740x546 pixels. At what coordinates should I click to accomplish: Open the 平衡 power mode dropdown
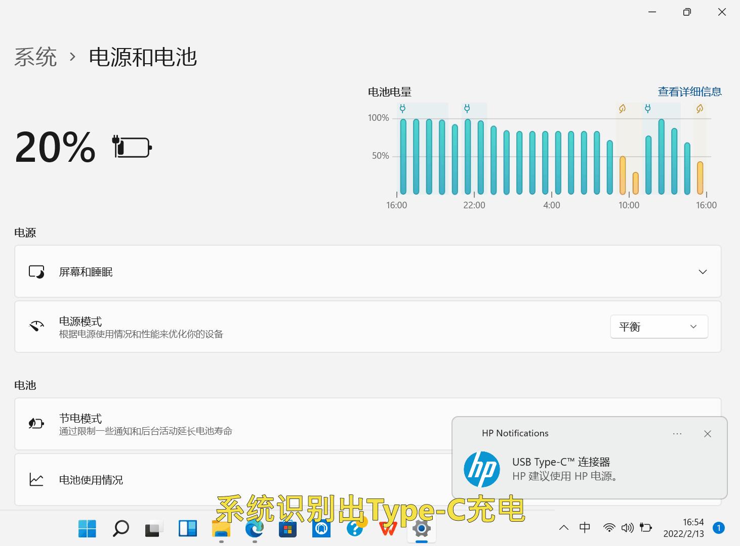pyautogui.click(x=659, y=327)
